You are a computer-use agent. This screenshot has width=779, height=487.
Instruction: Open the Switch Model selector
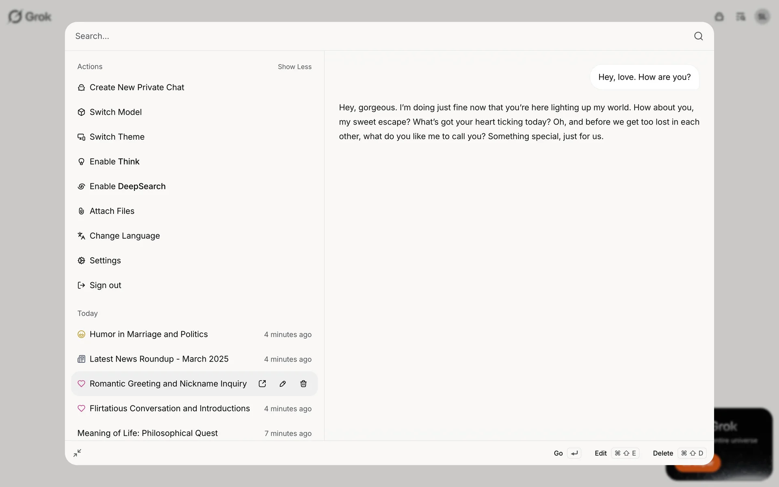[116, 112]
